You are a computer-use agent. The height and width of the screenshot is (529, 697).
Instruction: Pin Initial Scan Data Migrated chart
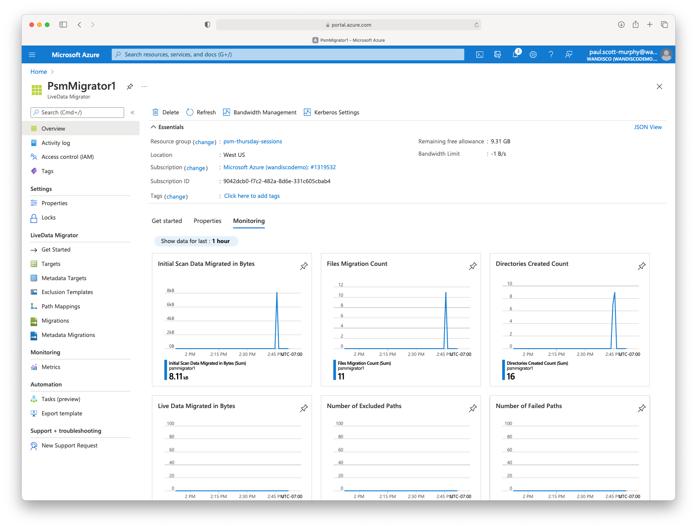click(304, 266)
